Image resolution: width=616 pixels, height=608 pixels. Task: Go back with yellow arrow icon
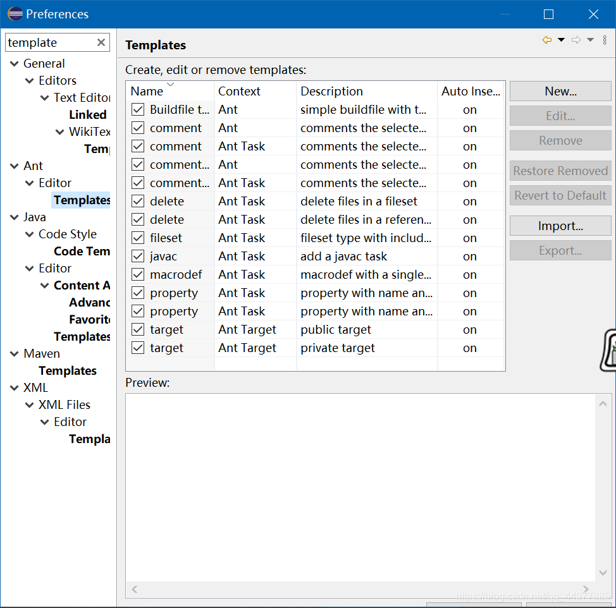point(546,40)
